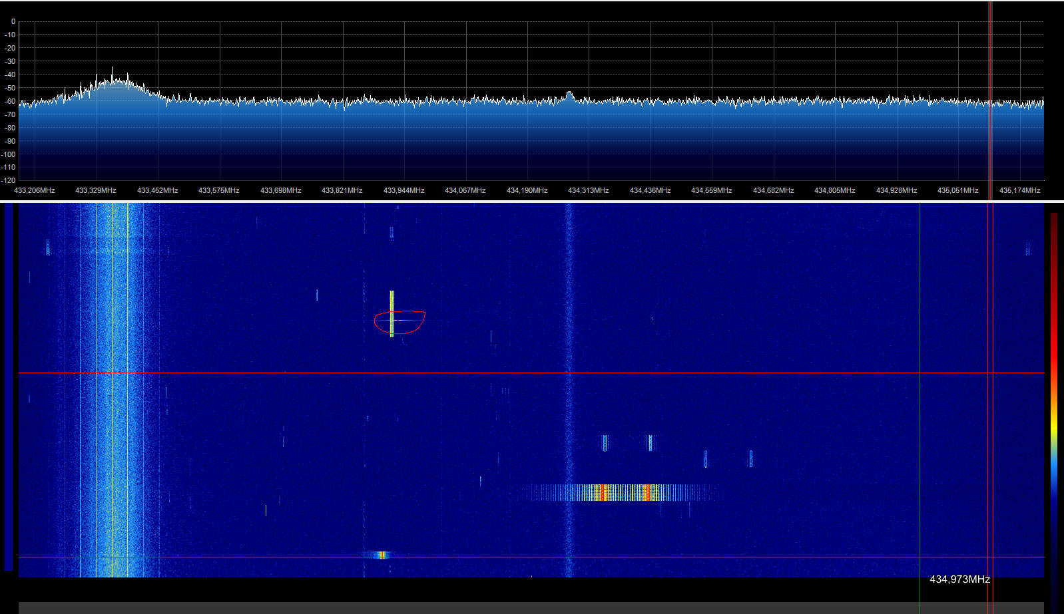Click the 434,682MHz frequency label
The image size is (1064, 614).
tap(774, 190)
